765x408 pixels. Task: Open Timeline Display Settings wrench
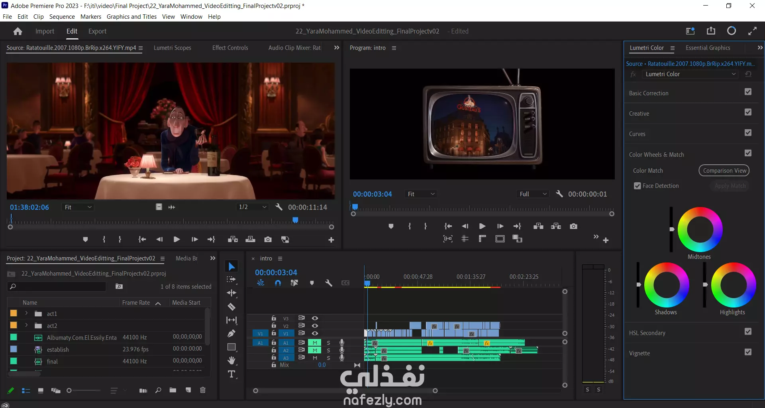328,283
